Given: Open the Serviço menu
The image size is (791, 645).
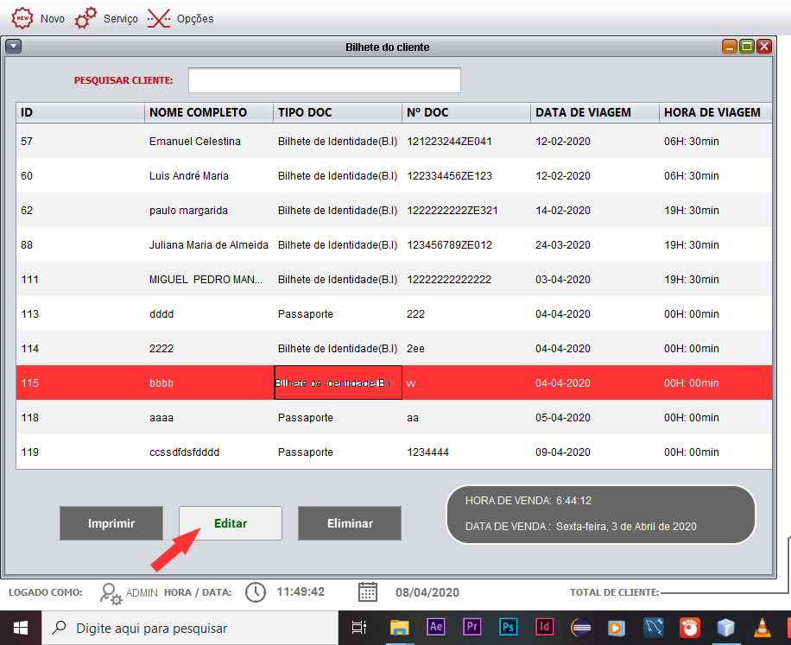Looking at the screenshot, I should 121,19.
